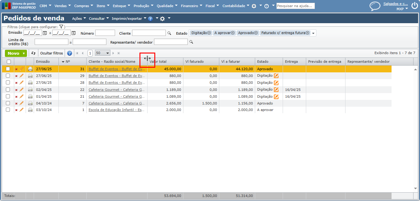Open calendar picker for first Emissão date
Screen dimensions: 420x201
click(x=45, y=33)
